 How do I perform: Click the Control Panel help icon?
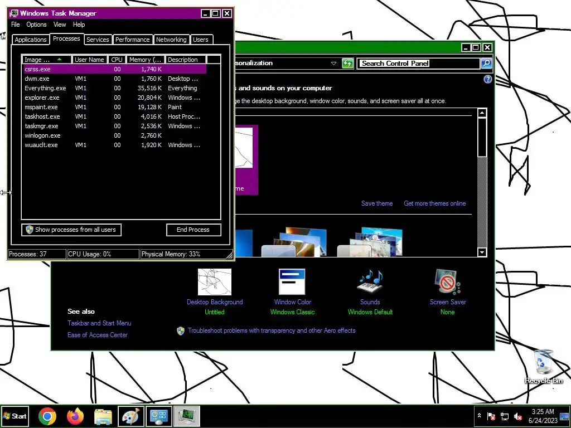click(x=487, y=79)
